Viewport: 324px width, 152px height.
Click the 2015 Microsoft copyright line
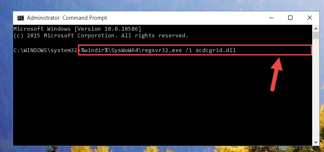[101, 36]
